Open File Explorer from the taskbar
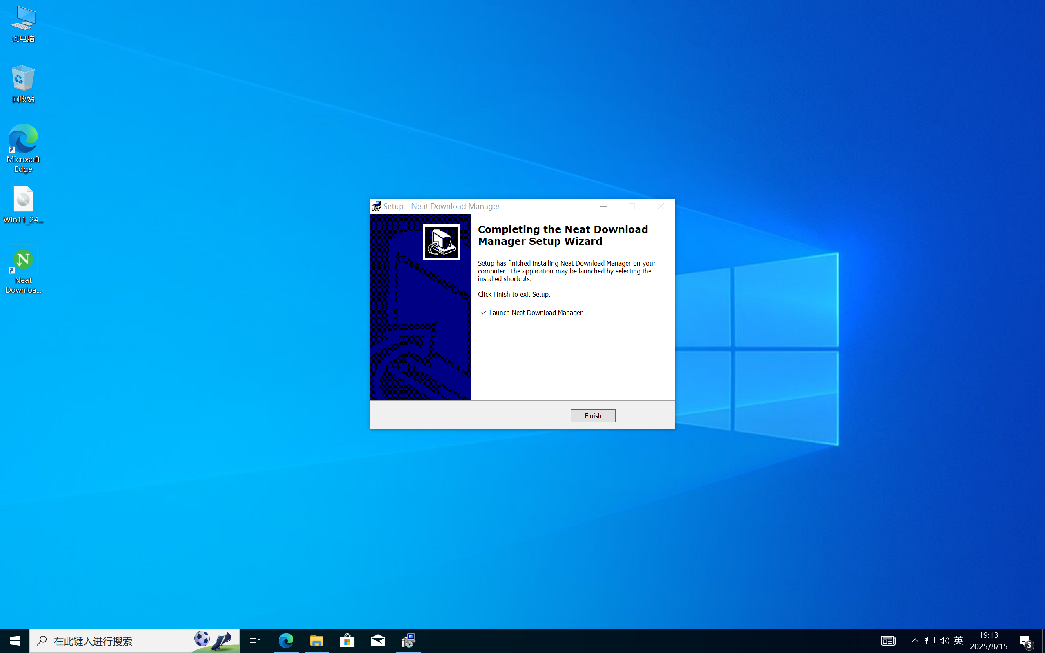Image resolution: width=1045 pixels, height=653 pixels. click(316, 640)
